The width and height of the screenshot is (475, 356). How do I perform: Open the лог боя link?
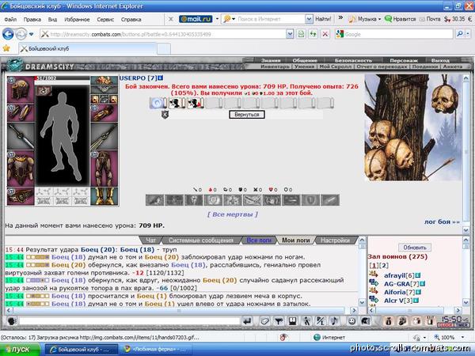pyautogui.click(x=442, y=222)
